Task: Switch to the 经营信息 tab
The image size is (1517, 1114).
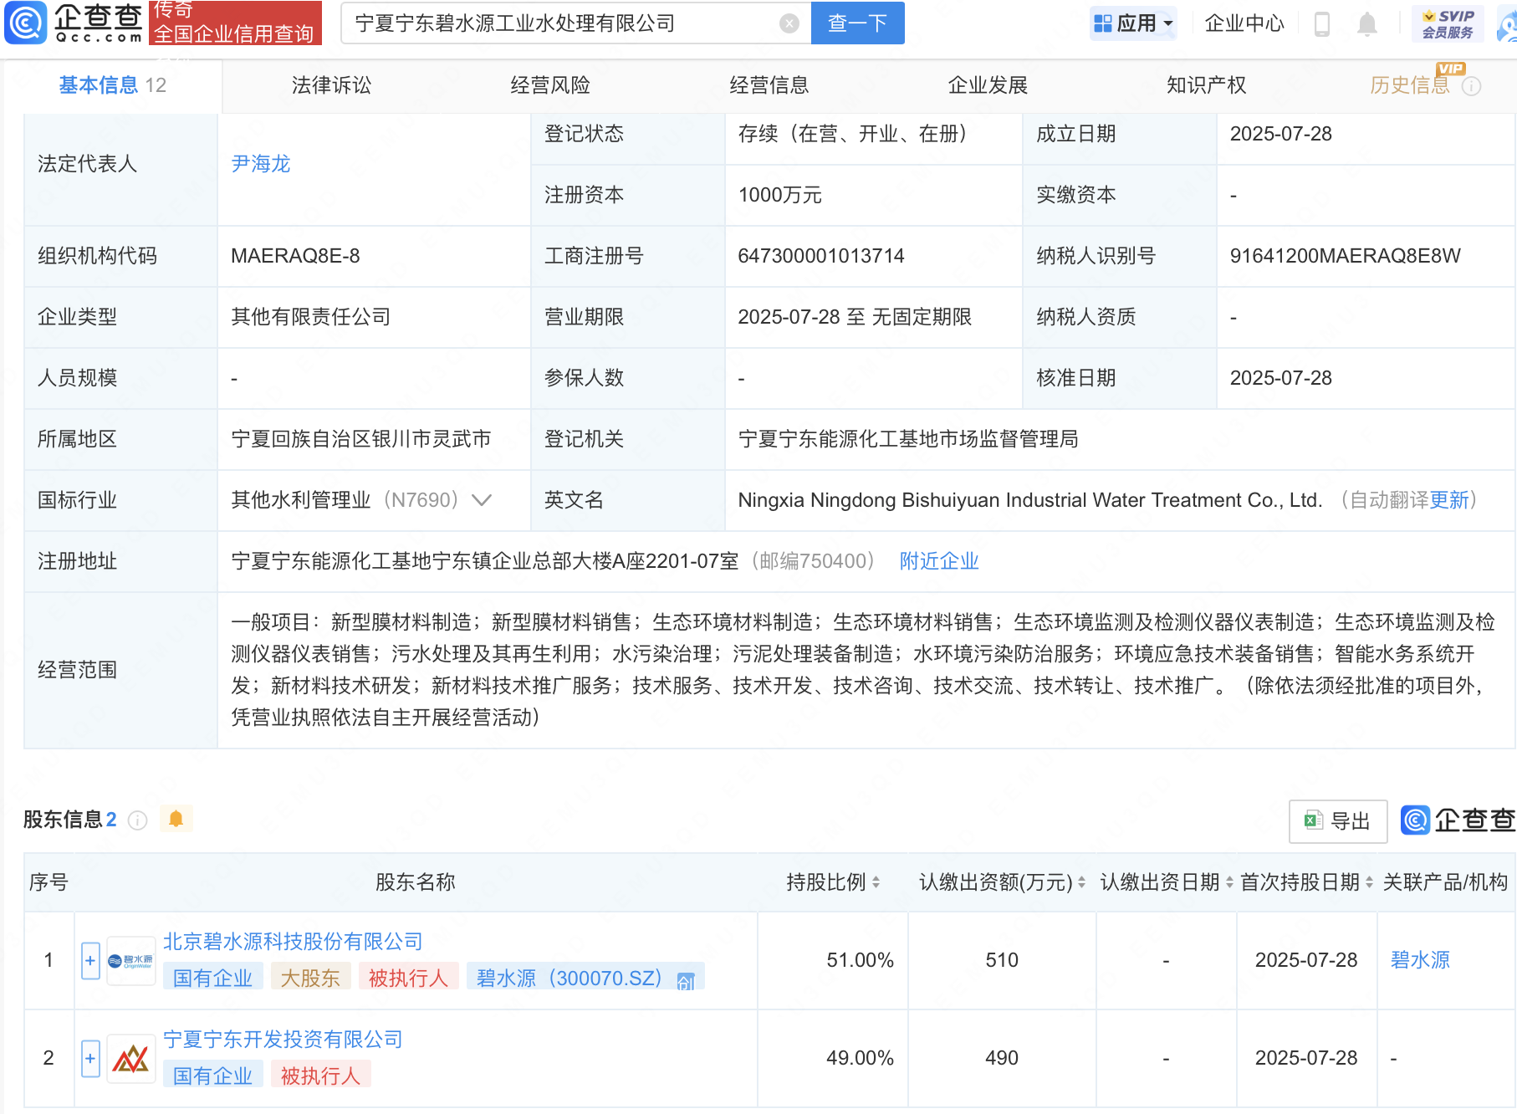Action: (x=769, y=85)
